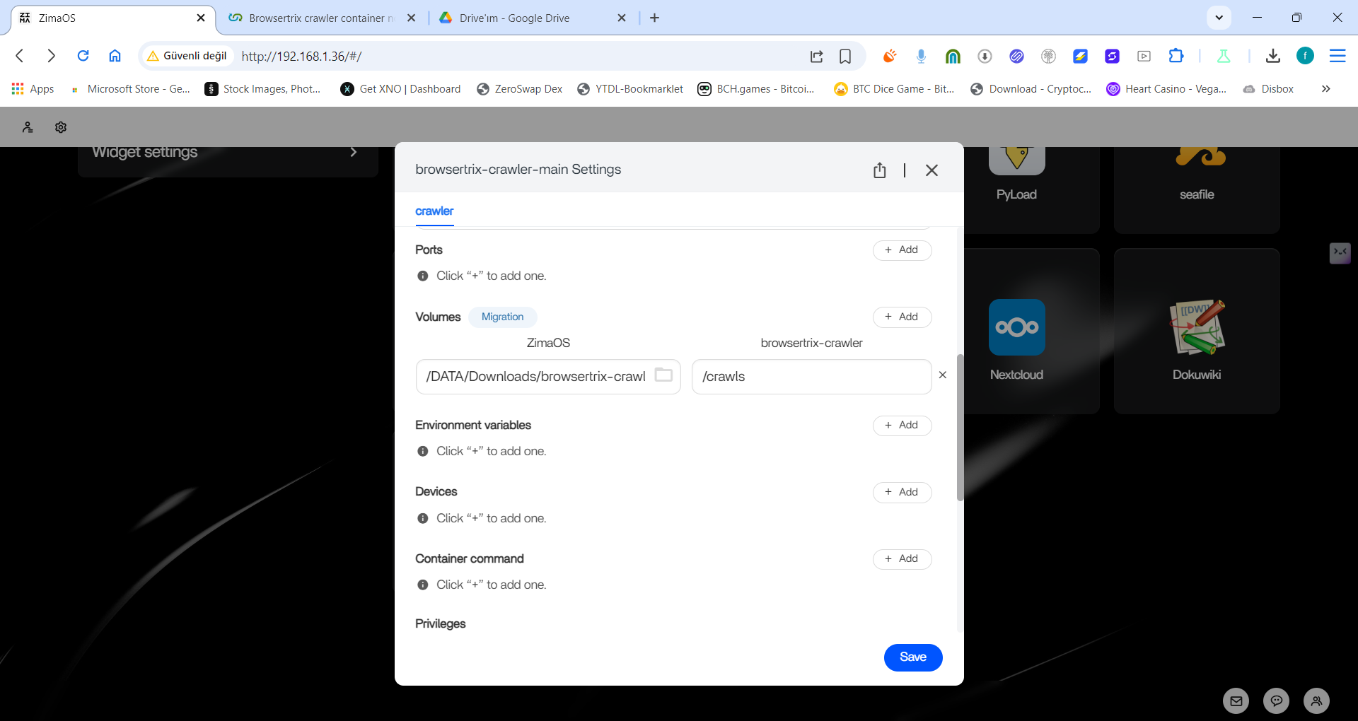
Task: Click the ZimaOS settings gear icon
Action: 61,127
